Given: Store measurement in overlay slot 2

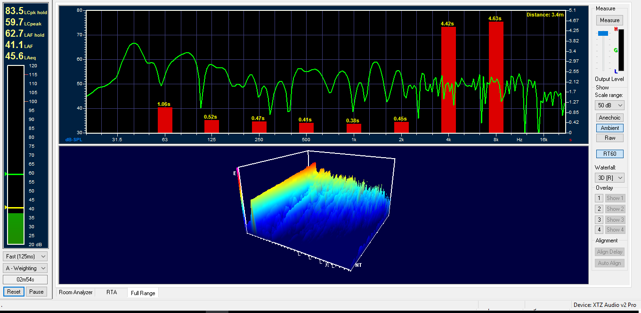Looking at the screenshot, I should tap(599, 209).
